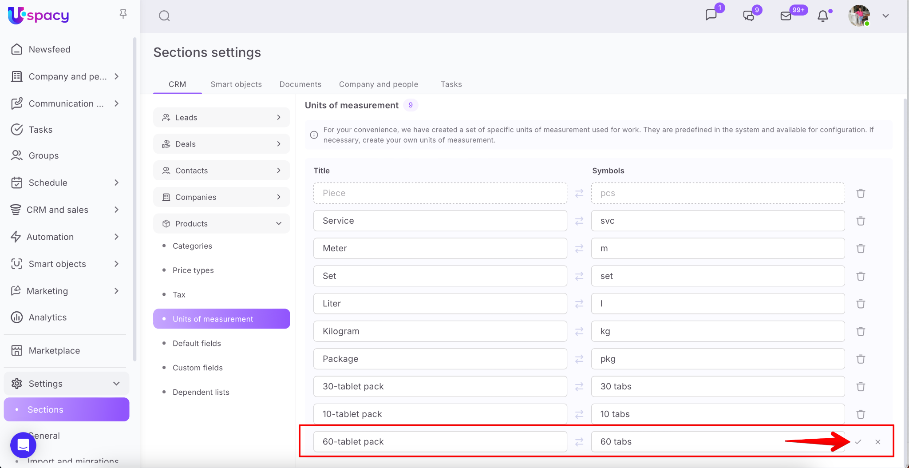Open Marketplace from the sidebar

coord(54,351)
